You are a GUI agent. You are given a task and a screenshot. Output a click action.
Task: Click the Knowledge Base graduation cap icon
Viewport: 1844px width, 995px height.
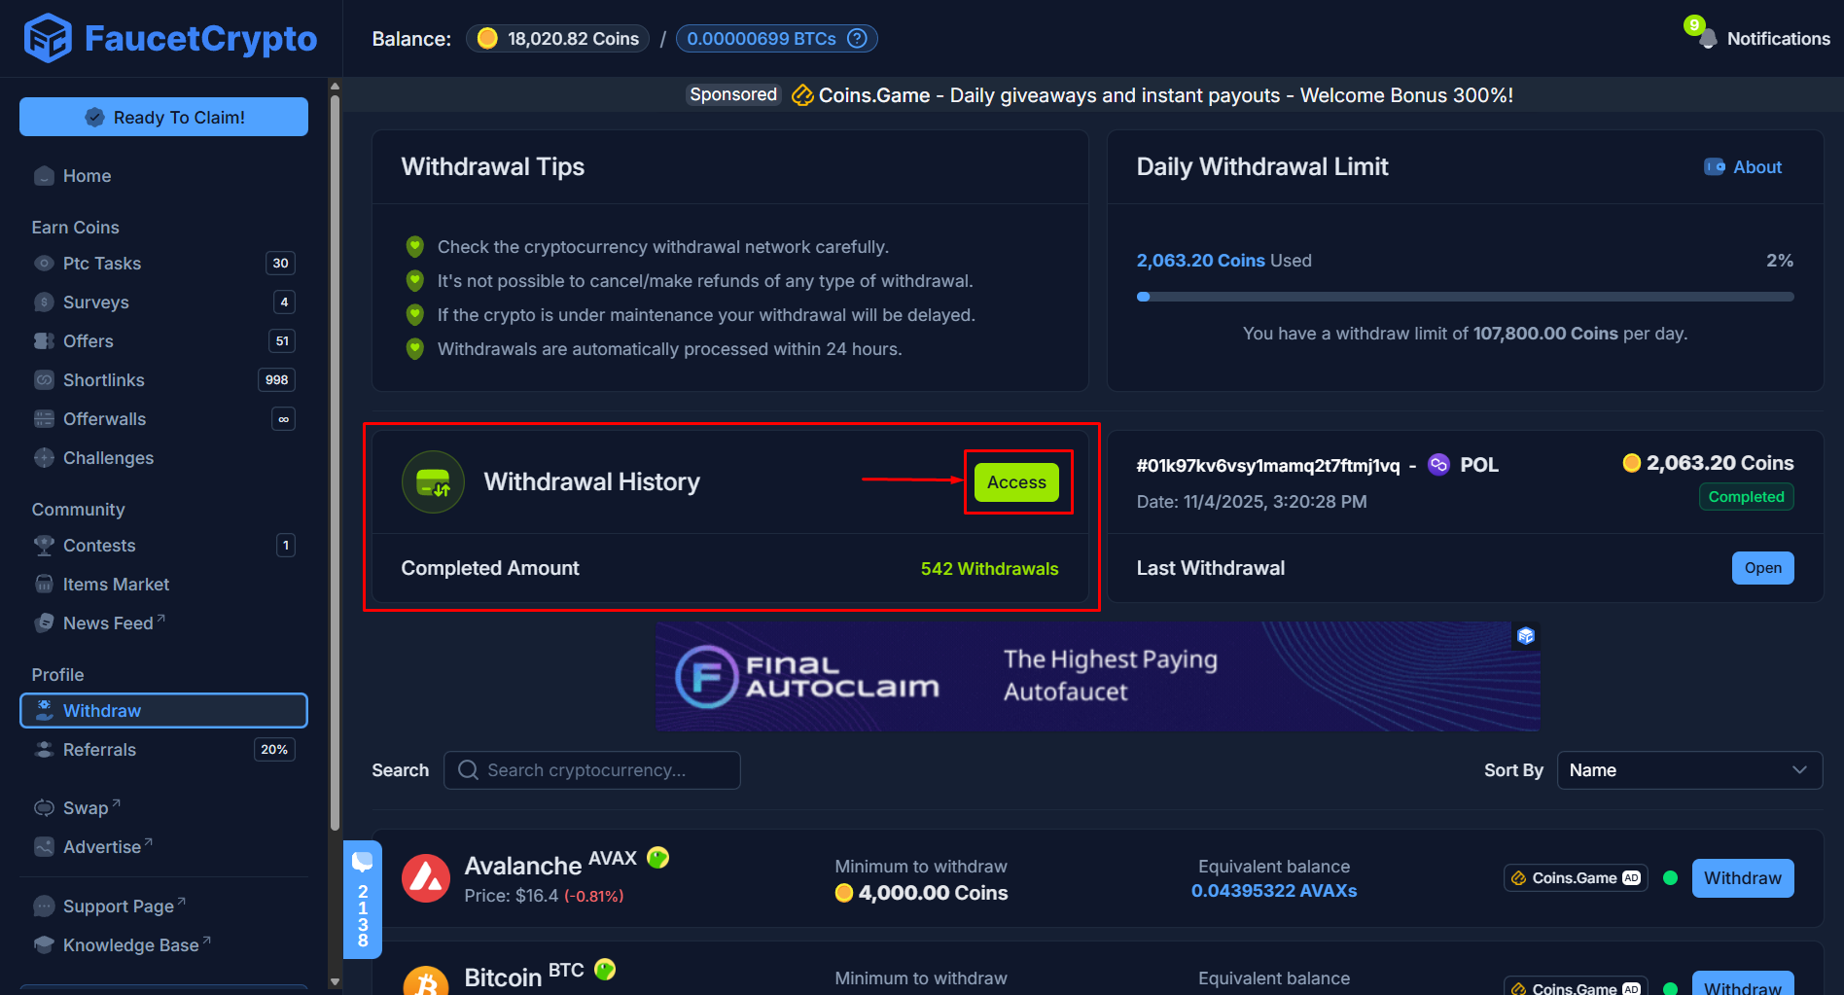click(44, 943)
